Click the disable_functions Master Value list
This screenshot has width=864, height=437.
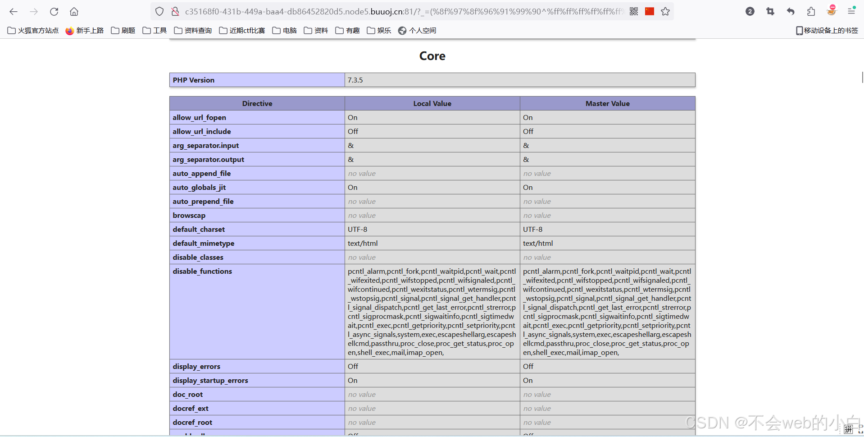607,312
